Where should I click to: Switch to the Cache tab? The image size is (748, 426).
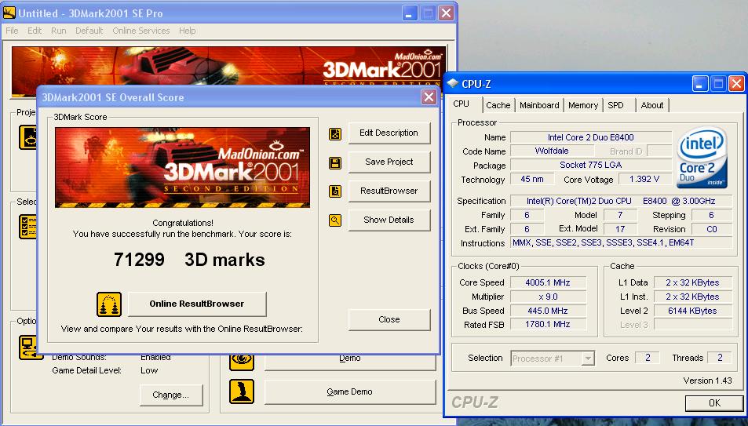click(498, 105)
